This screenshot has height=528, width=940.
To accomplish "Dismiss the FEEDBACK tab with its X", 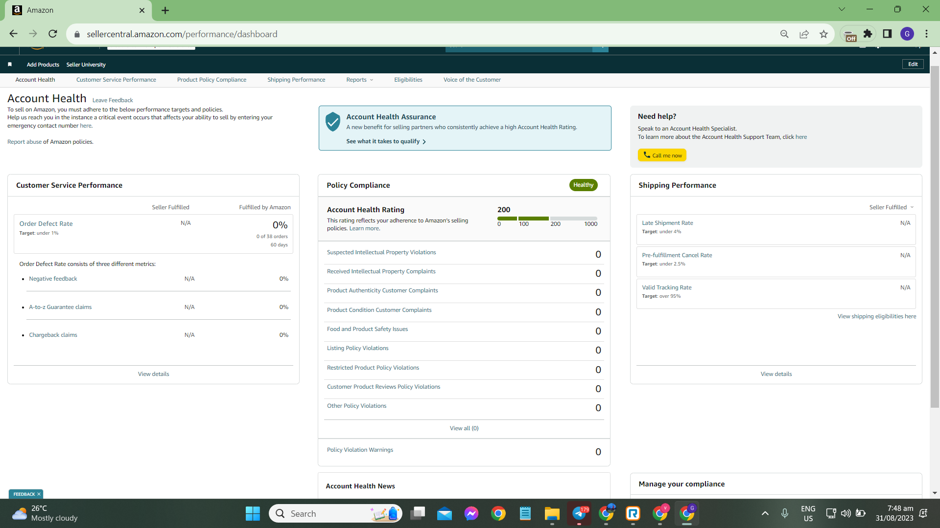I will tap(39, 494).
